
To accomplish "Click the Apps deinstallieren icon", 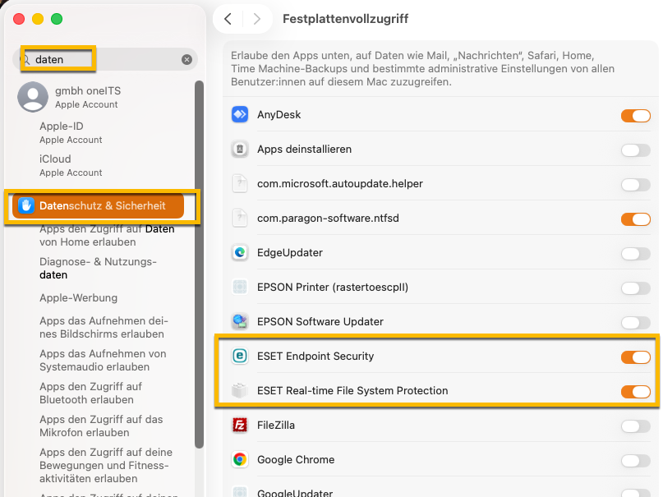I will [x=240, y=150].
